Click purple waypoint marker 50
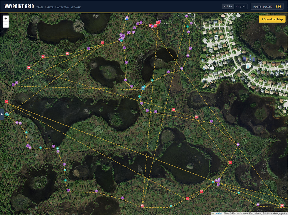The image size is (288, 215). [53, 146]
